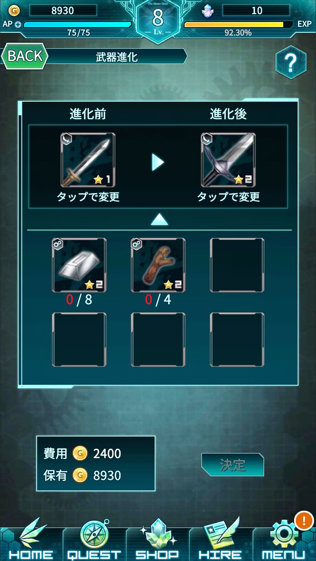Image resolution: width=316 pixels, height=561 pixels.
Task: Confirm with the 決定 button
Action: click(233, 465)
